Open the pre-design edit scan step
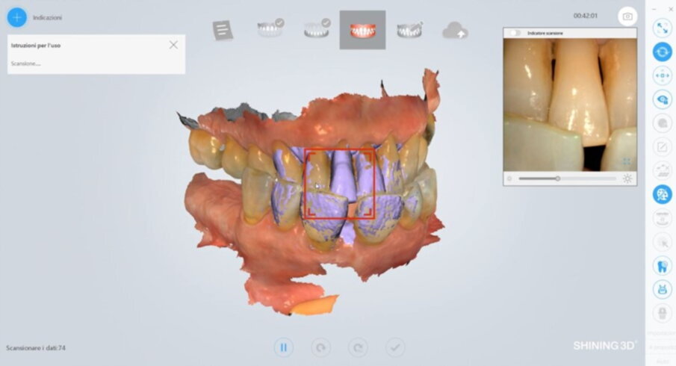676x366 pixels. pos(409,30)
